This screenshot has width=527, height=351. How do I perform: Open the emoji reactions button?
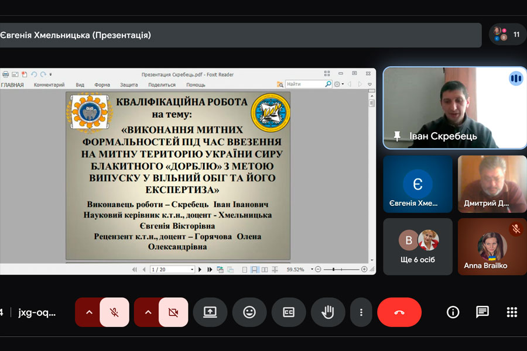tap(249, 312)
